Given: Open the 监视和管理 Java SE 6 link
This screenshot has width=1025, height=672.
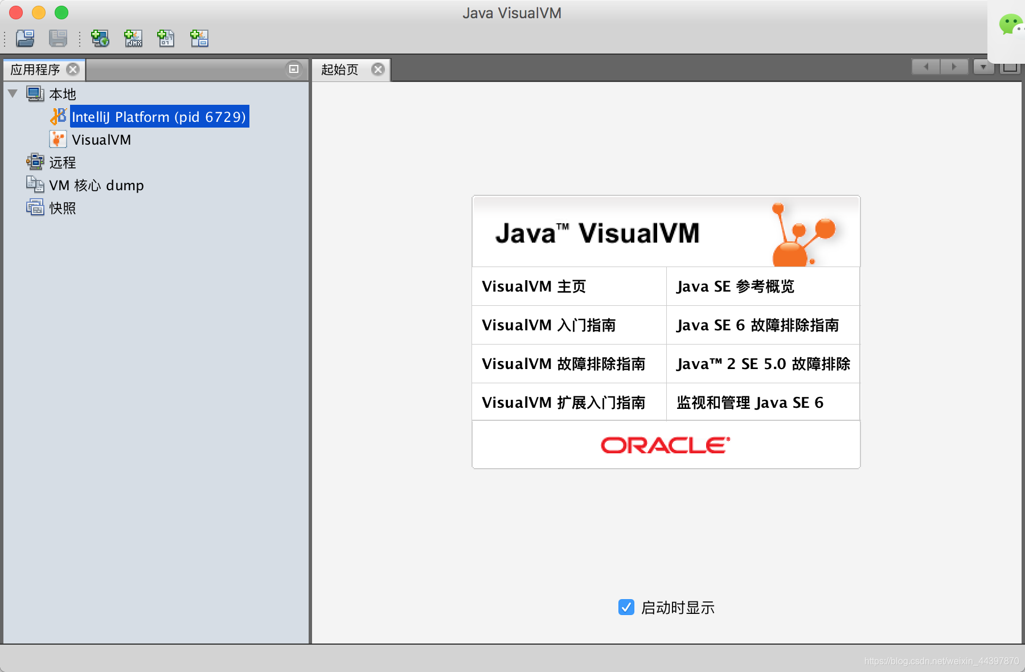Looking at the screenshot, I should (750, 403).
